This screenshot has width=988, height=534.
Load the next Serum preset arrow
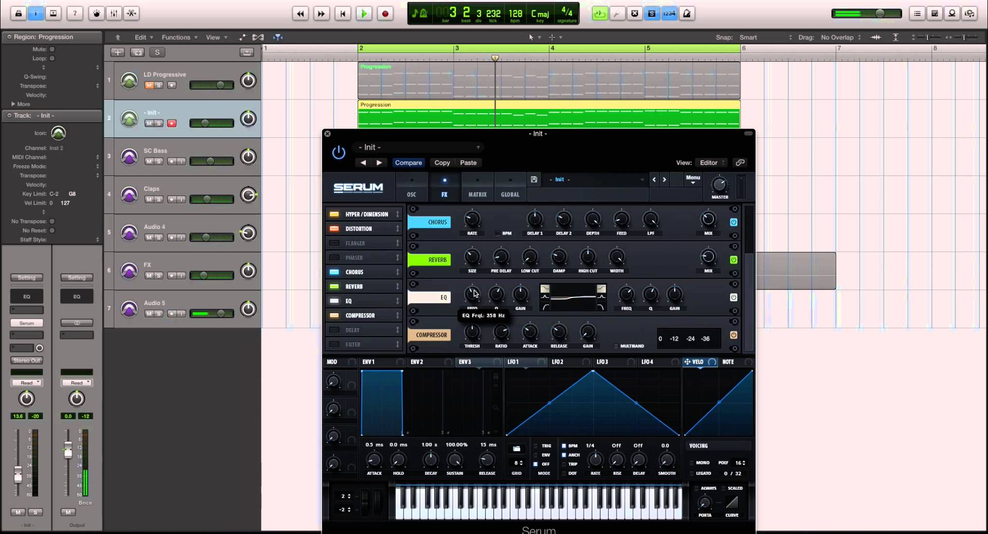click(x=664, y=180)
